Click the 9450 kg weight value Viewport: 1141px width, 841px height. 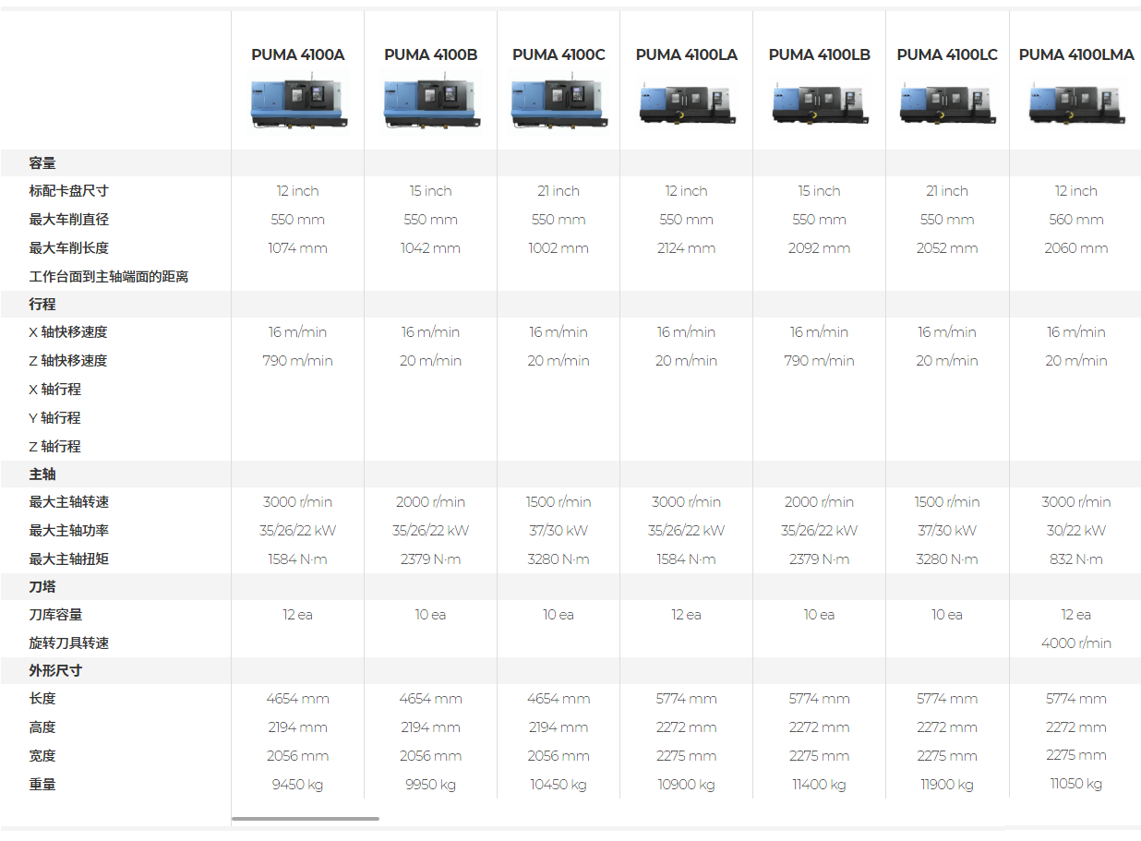tap(298, 785)
